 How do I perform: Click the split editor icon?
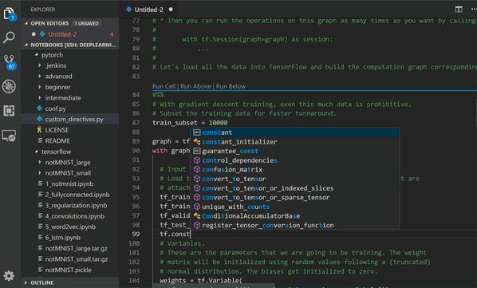(459, 10)
